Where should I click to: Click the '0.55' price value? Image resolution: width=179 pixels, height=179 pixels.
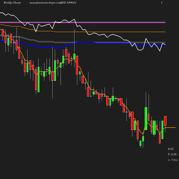pos(171,149)
